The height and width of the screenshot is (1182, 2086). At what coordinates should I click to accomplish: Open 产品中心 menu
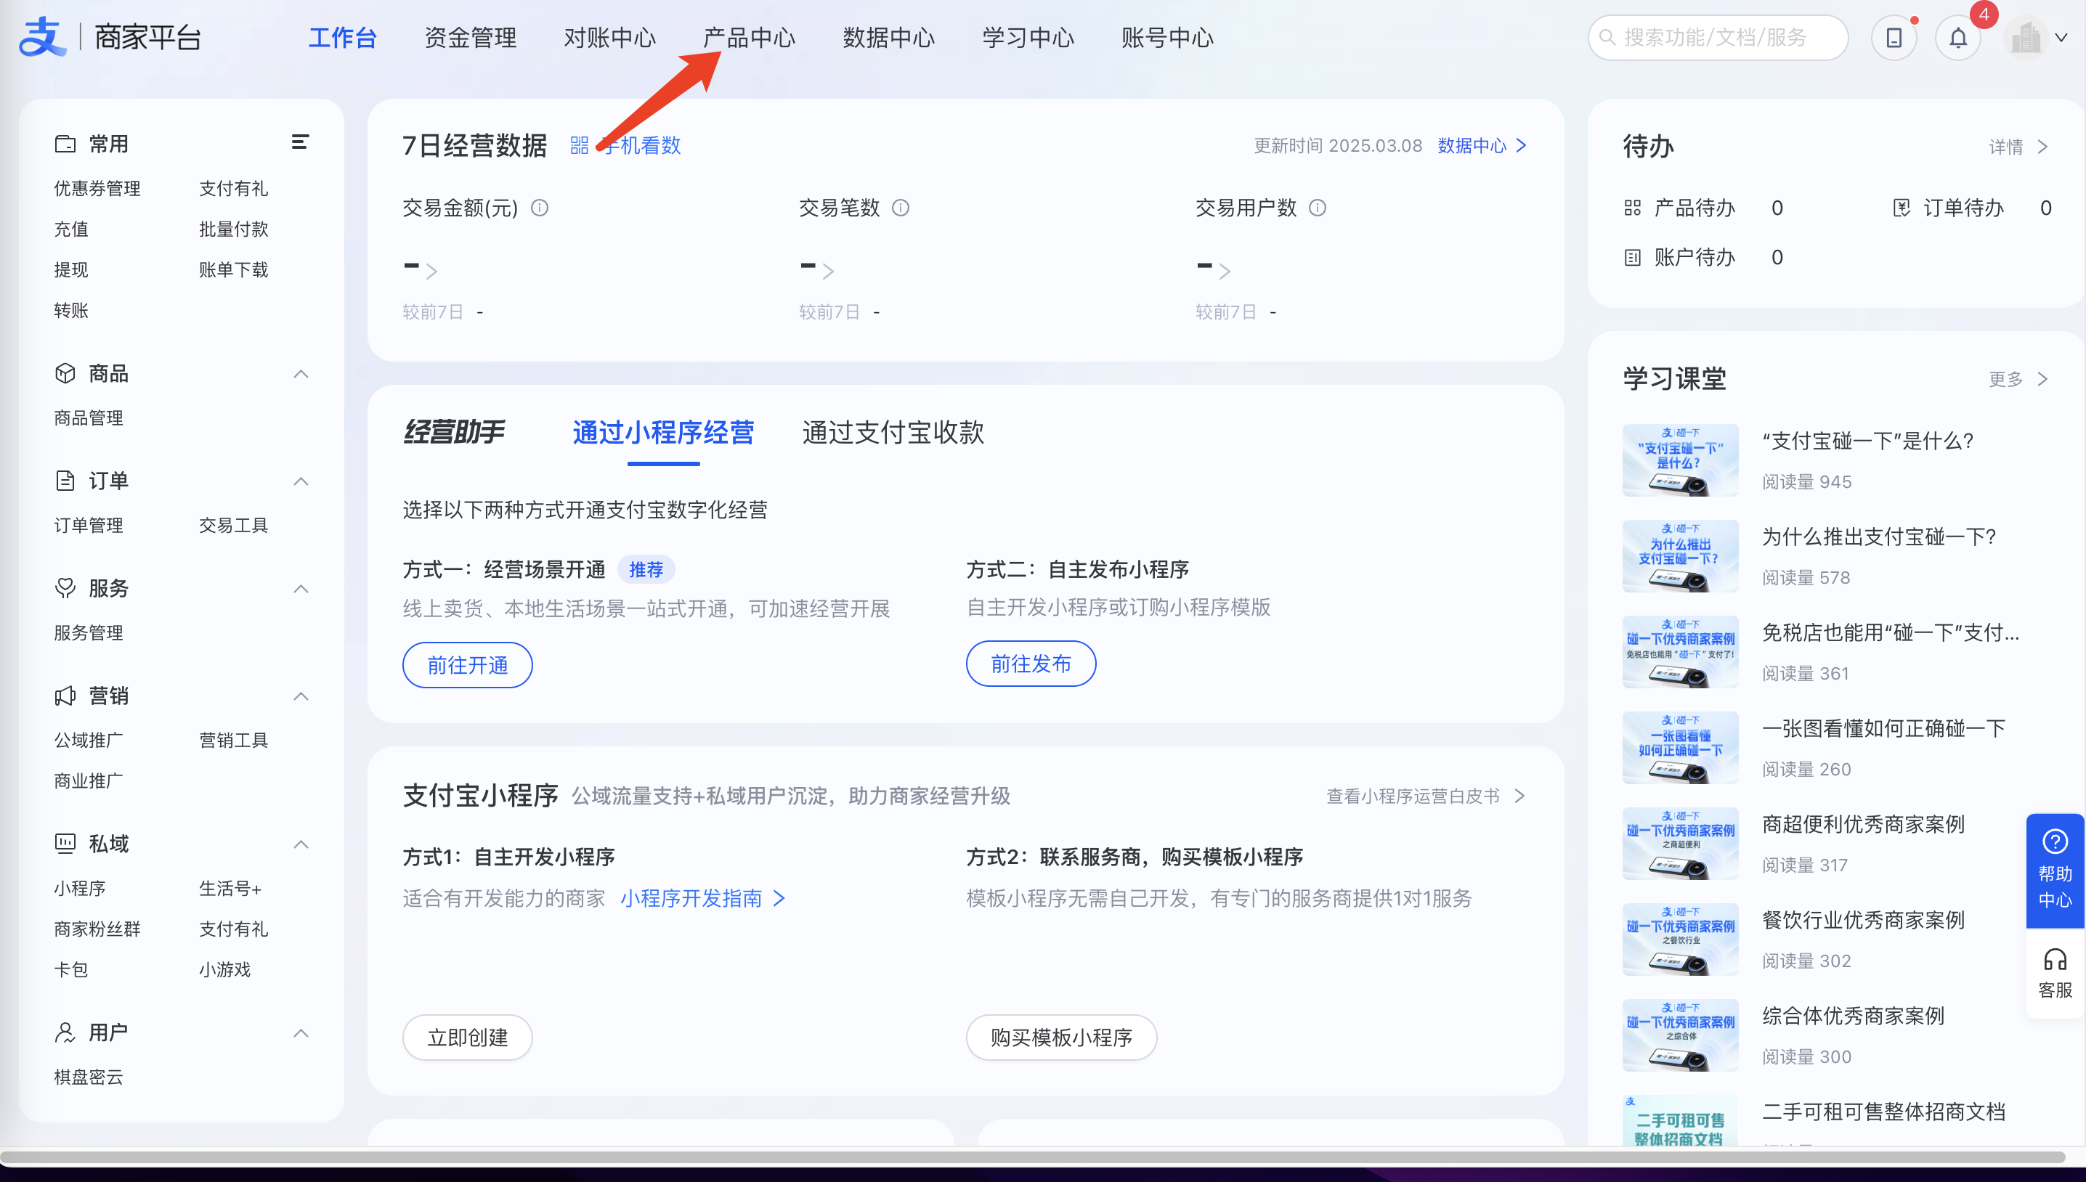click(x=749, y=37)
